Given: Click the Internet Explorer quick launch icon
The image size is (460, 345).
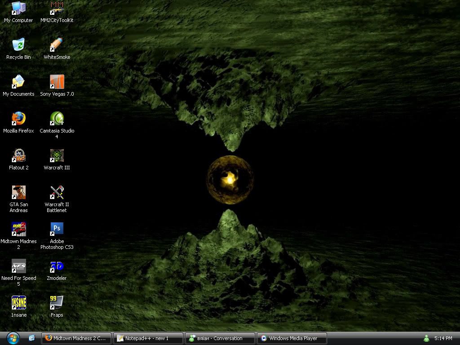Looking at the screenshot, I should click(32, 338).
